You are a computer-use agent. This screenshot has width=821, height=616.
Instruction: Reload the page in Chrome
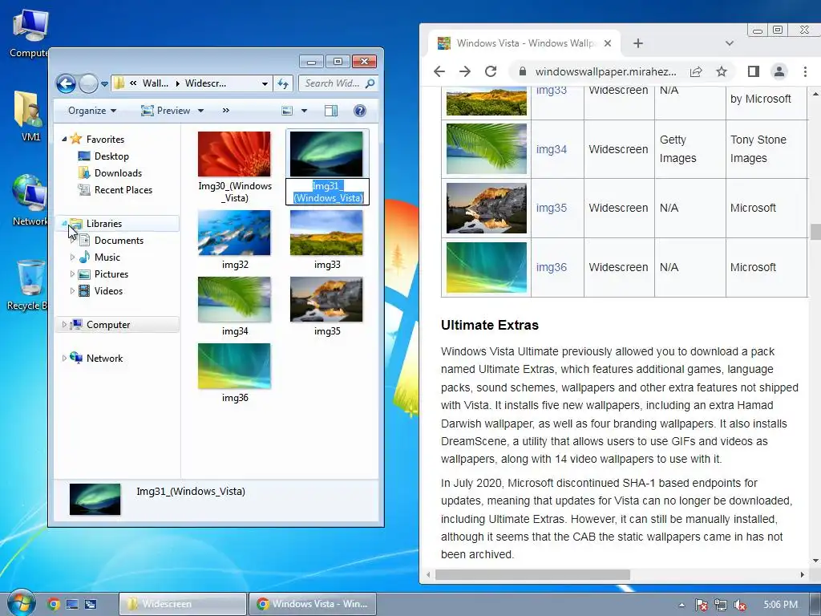click(x=491, y=71)
